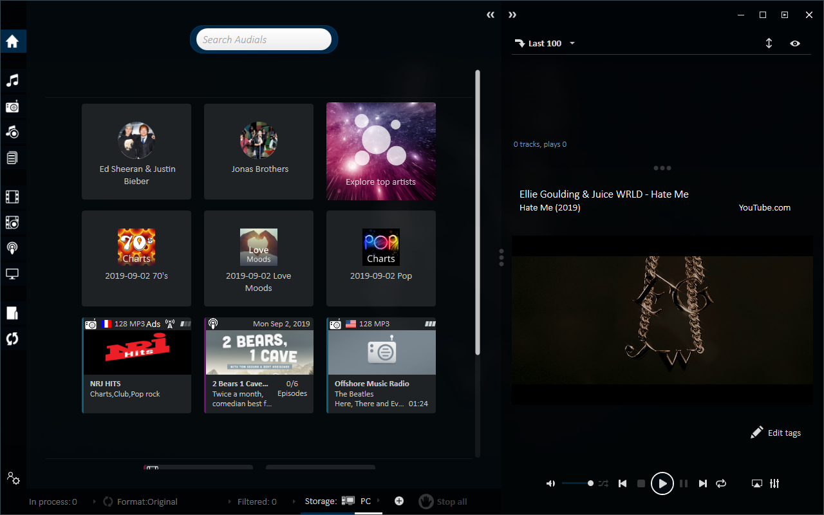
Task: Click the Stop all button
Action: pyautogui.click(x=443, y=501)
